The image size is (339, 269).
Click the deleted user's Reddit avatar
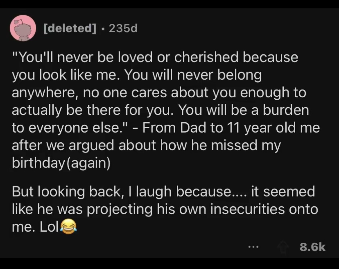pos(23,28)
